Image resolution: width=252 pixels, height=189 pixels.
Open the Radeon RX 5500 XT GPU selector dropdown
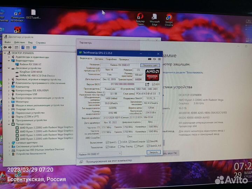pyautogui.click(x=100, y=154)
